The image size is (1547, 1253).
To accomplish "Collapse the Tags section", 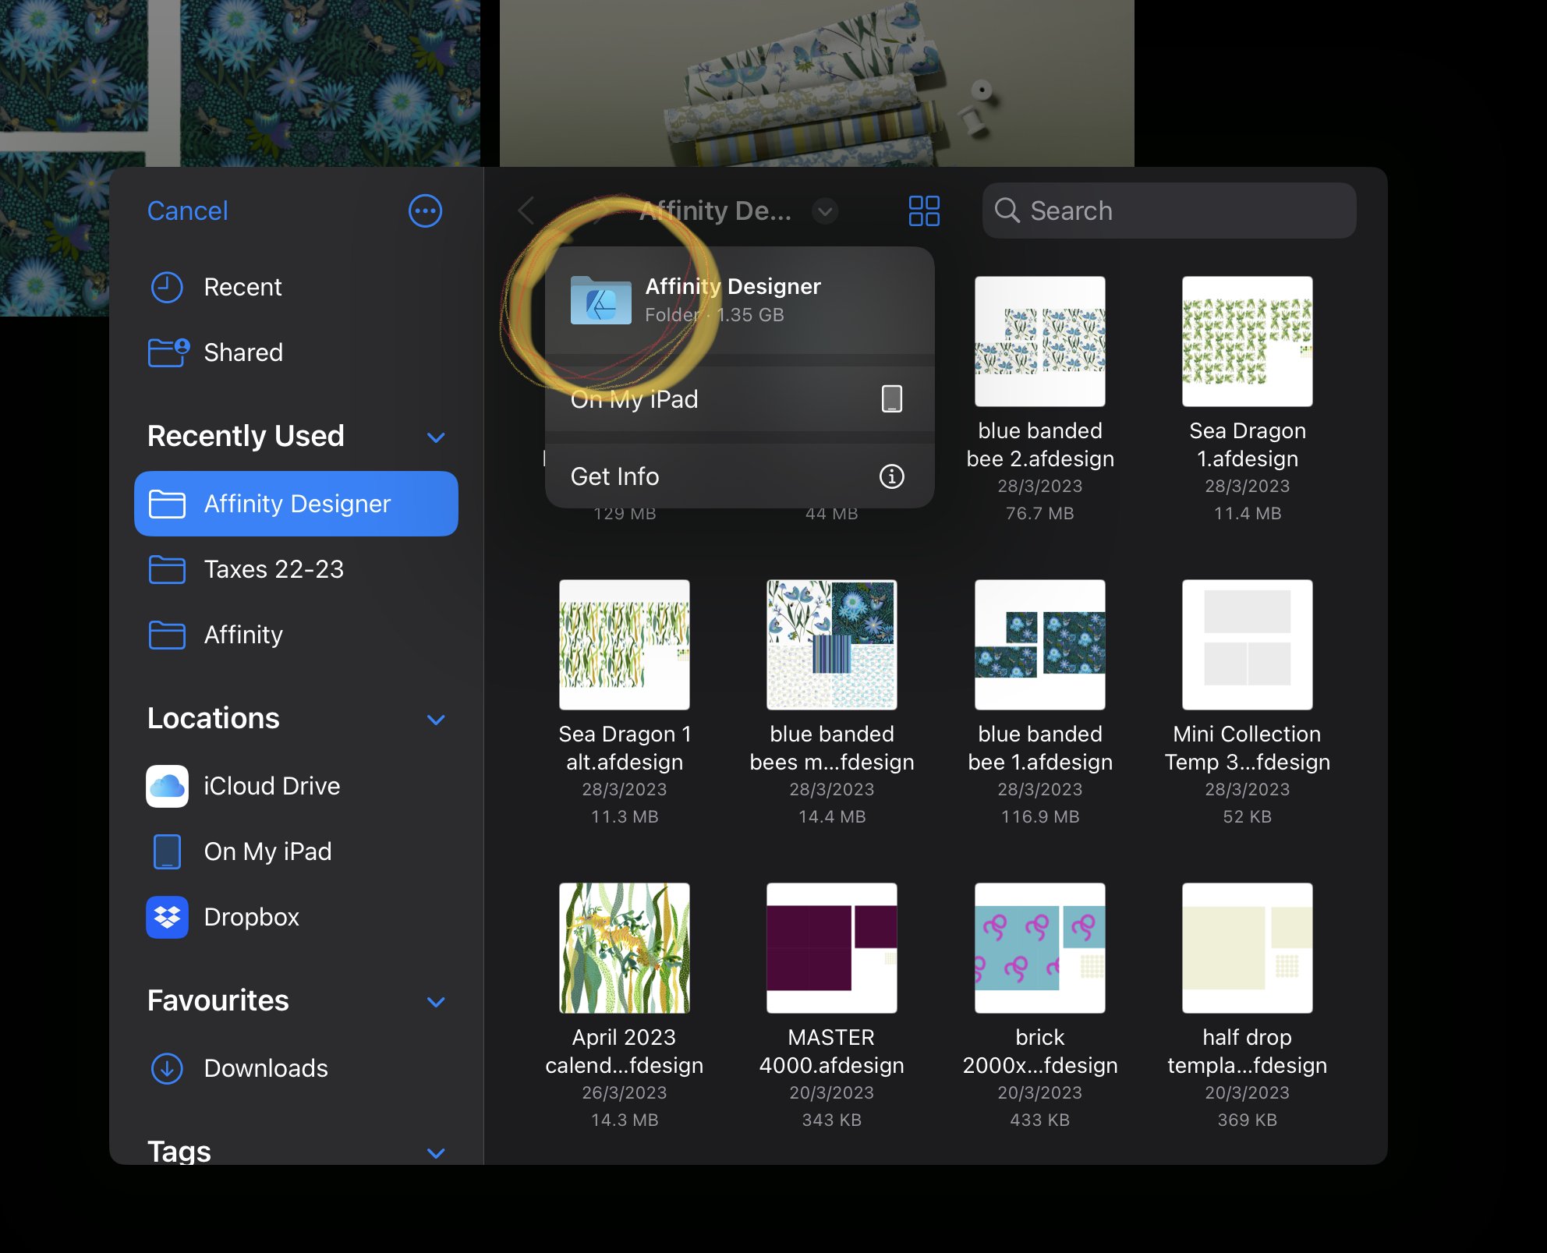I will pyautogui.click(x=436, y=1152).
